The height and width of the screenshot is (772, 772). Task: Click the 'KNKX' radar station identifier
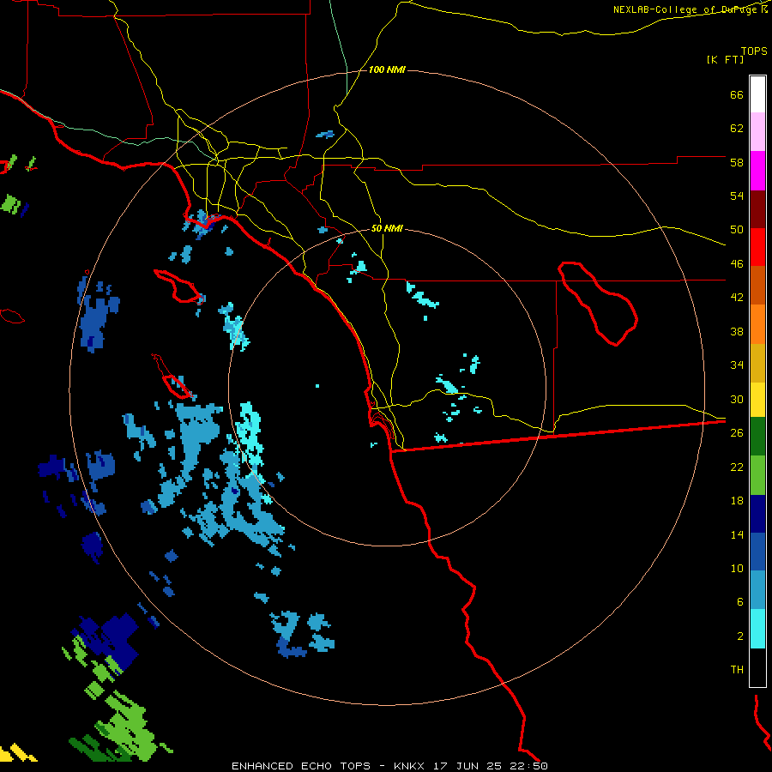pyautogui.click(x=408, y=766)
